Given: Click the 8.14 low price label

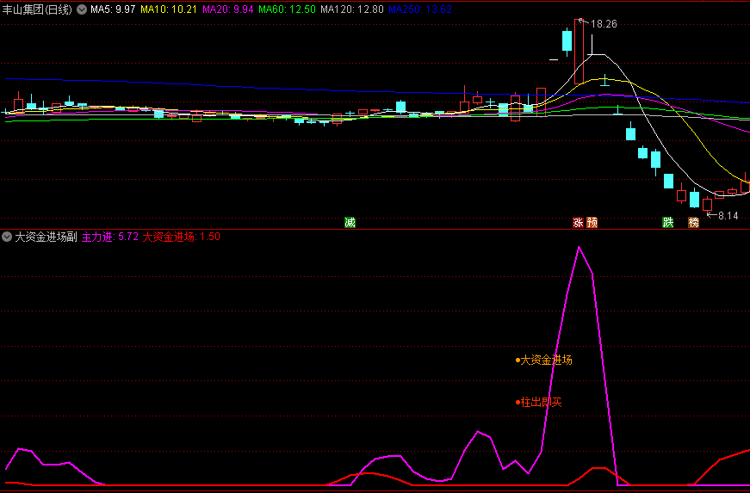Looking at the screenshot, I should click(x=728, y=216).
